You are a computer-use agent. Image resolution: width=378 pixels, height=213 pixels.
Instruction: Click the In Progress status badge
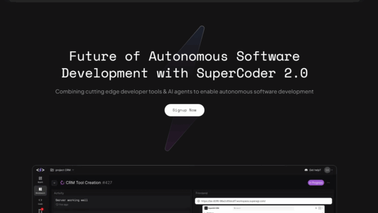(316, 183)
